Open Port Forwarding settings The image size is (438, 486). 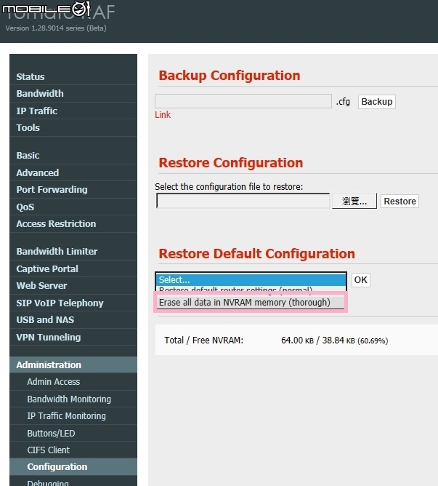point(52,190)
